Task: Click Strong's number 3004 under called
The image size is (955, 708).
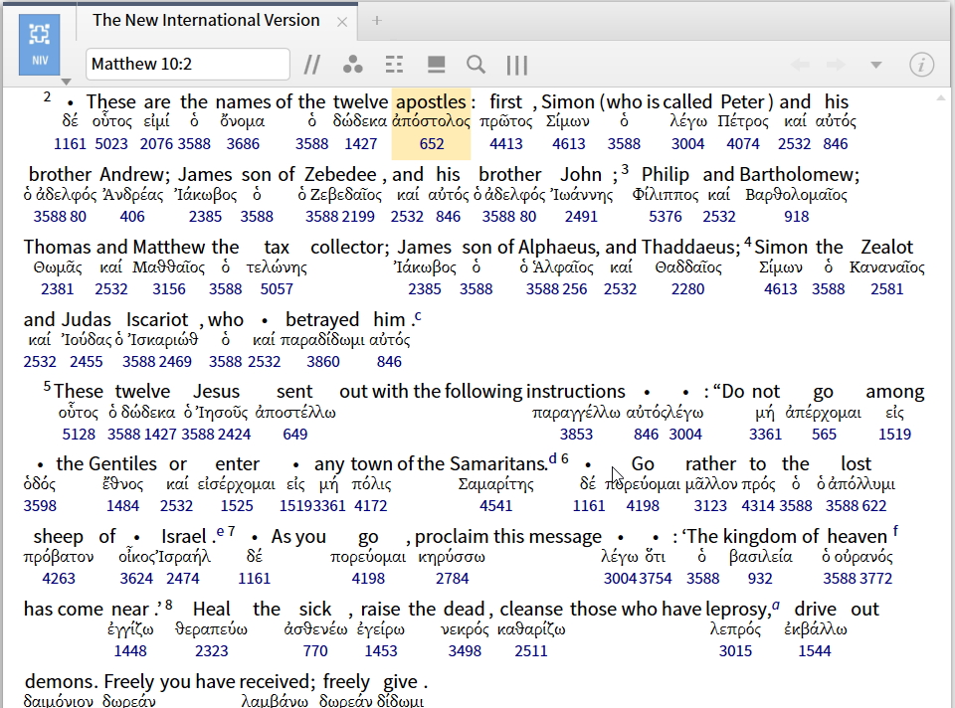Action: (687, 143)
